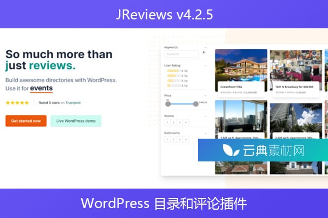The width and height of the screenshot is (328, 218).
Task: Click the Get started now button
Action: point(26,121)
